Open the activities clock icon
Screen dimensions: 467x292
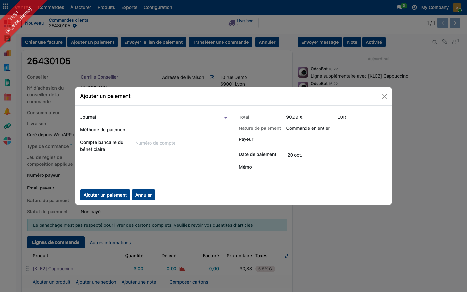414,7
